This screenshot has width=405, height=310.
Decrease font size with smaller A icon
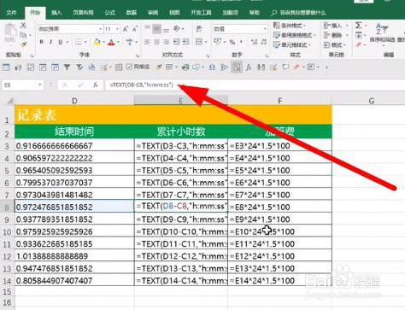tap(135, 29)
